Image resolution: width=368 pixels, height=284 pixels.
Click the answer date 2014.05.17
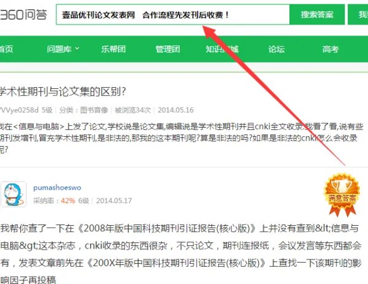(x=114, y=201)
